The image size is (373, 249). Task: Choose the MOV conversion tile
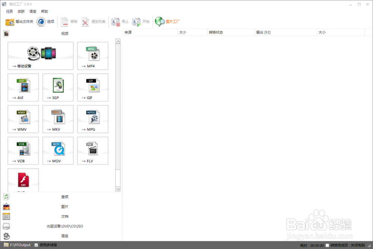(58, 151)
